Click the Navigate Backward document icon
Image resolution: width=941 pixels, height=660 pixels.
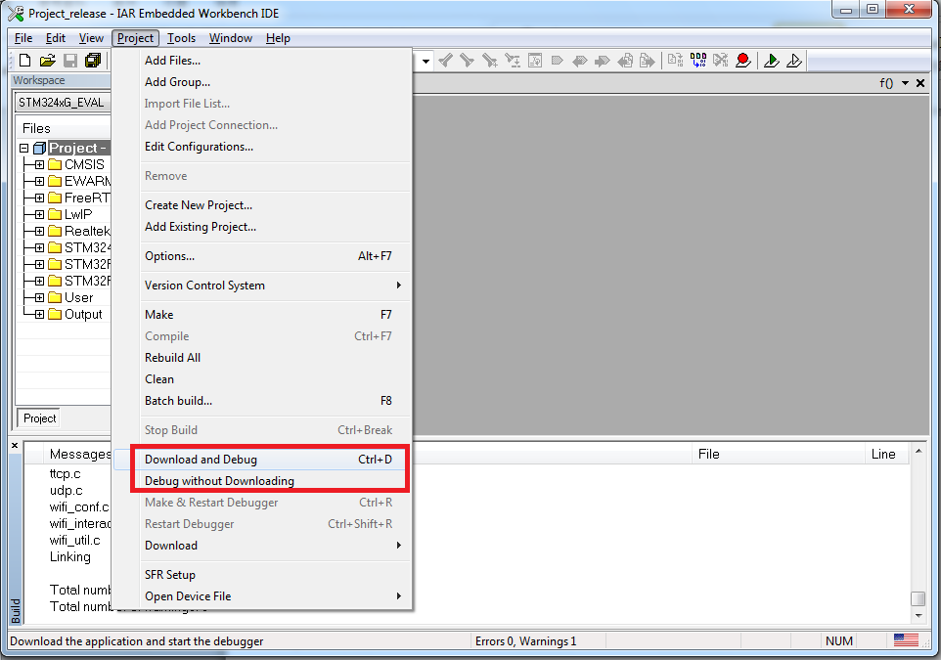click(x=625, y=60)
